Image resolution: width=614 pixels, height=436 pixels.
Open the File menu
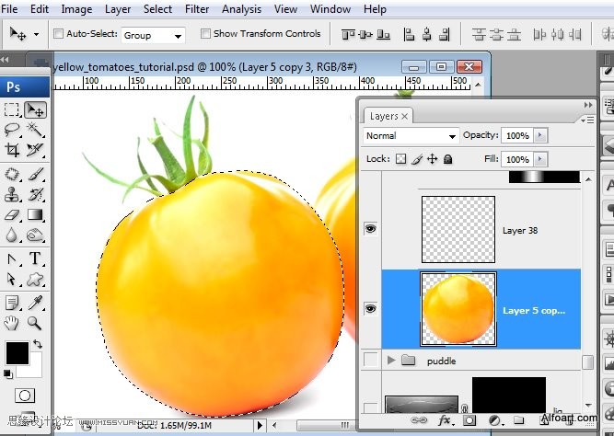(x=9, y=9)
